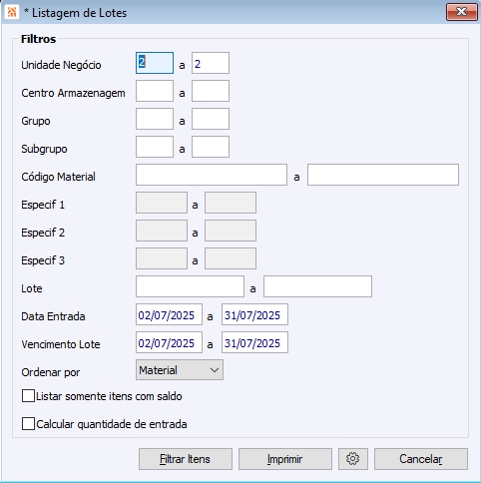Click the Código Material label
The image size is (481, 483).
coord(58,177)
